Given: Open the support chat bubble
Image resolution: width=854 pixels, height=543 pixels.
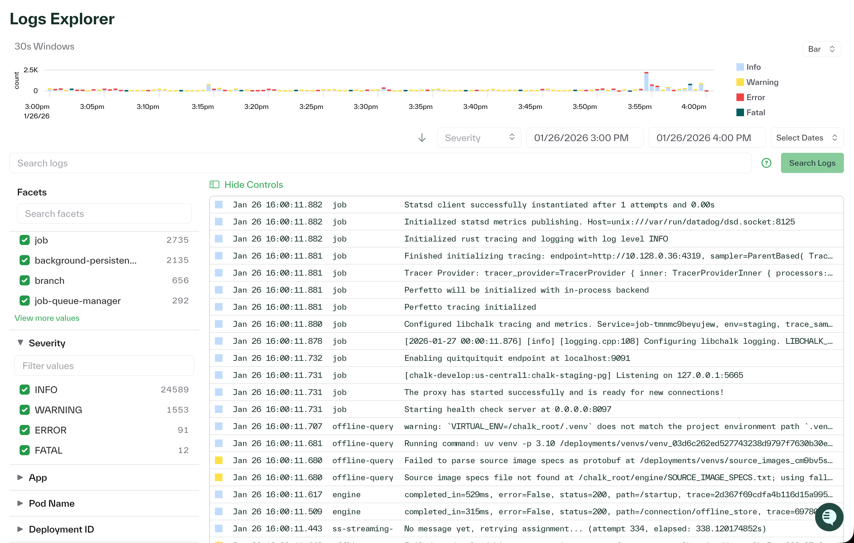Looking at the screenshot, I should coord(830,517).
